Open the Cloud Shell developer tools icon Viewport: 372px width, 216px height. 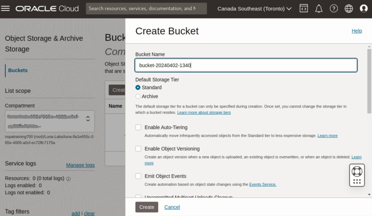tap(303, 9)
